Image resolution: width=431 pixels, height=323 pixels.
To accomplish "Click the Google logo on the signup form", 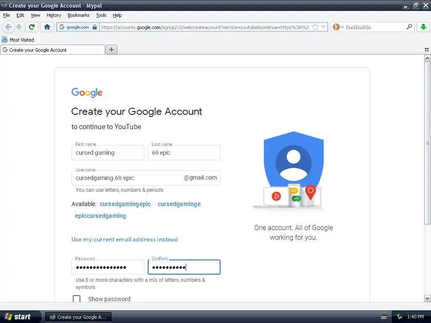I will (x=87, y=93).
